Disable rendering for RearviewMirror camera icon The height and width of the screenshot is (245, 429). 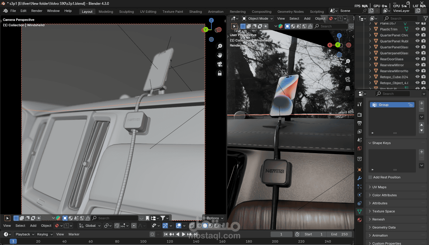point(423,65)
